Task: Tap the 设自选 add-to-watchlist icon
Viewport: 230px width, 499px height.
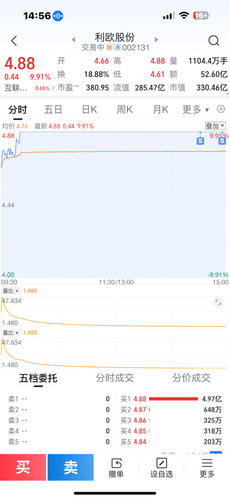Action: point(162,468)
